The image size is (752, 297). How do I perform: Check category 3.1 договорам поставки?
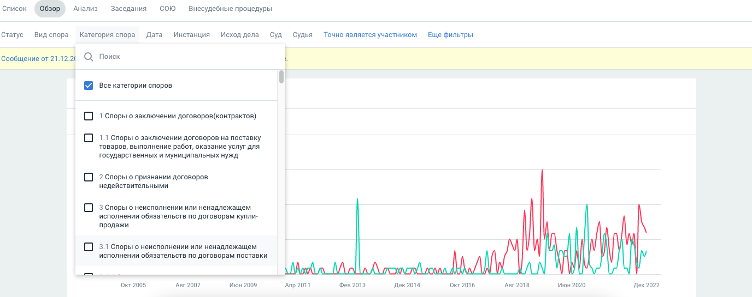point(89,247)
